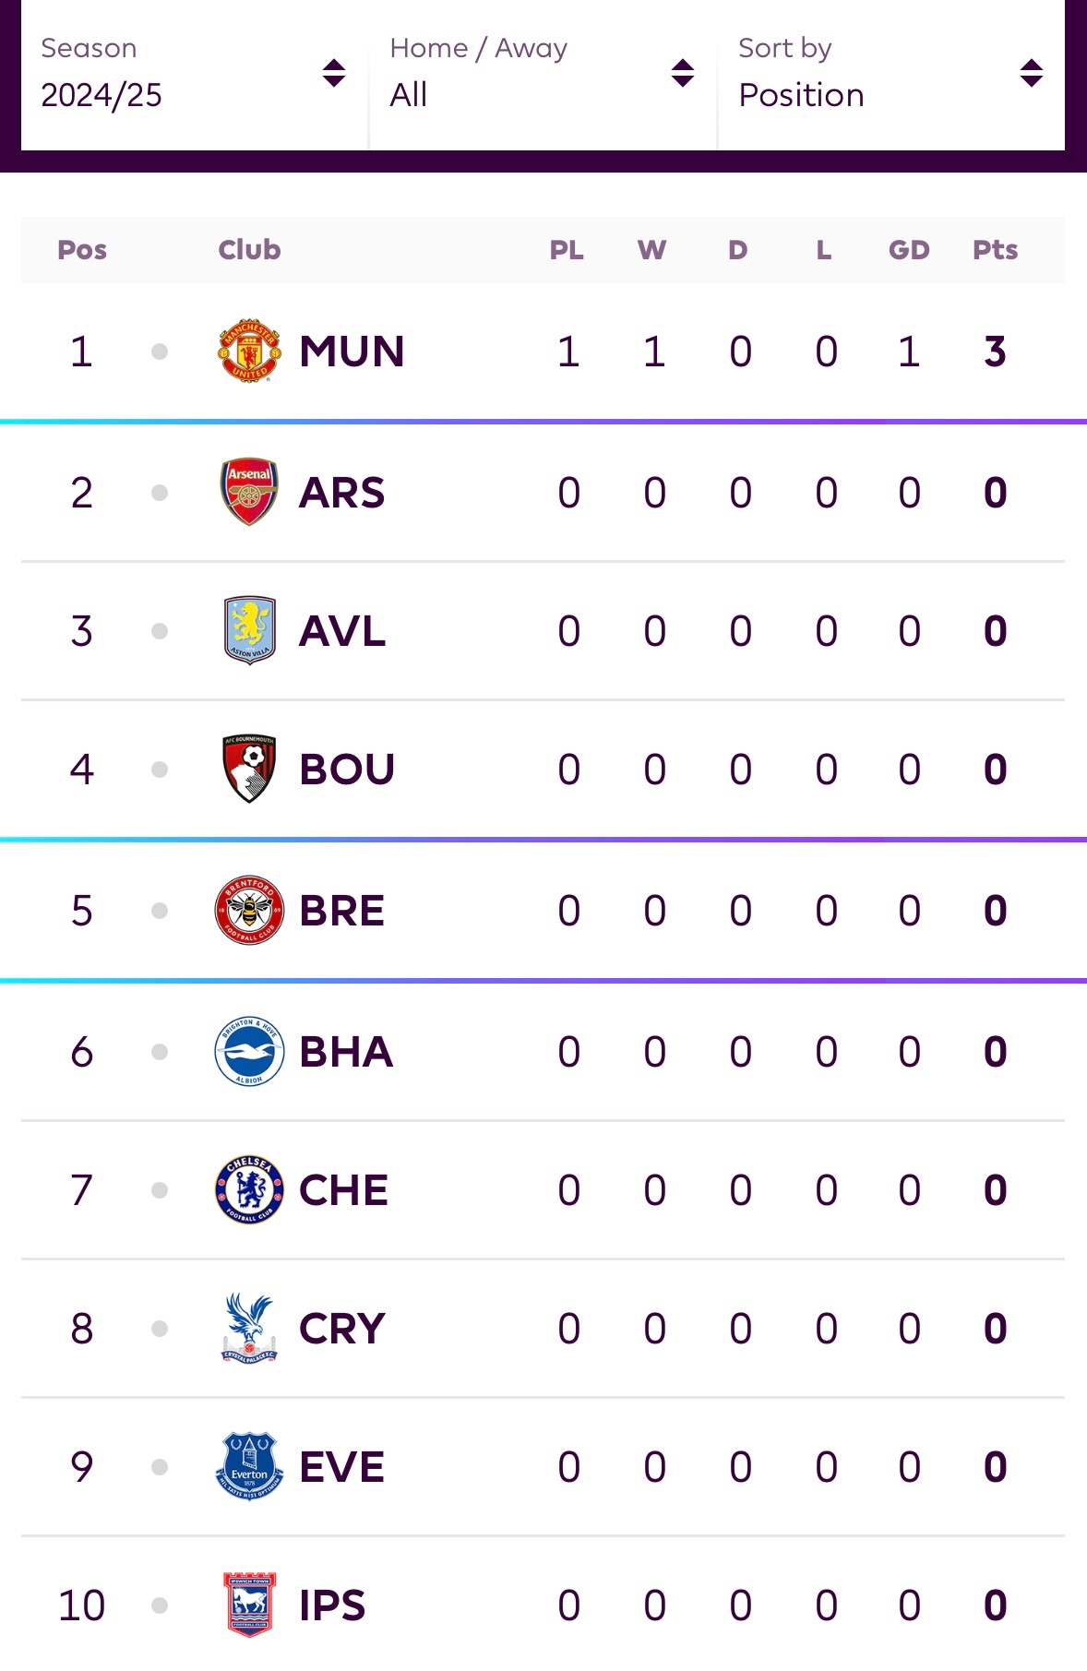Image resolution: width=1087 pixels, height=1671 pixels.
Task: Open the Home / Away filter dropdown
Action: [543, 73]
